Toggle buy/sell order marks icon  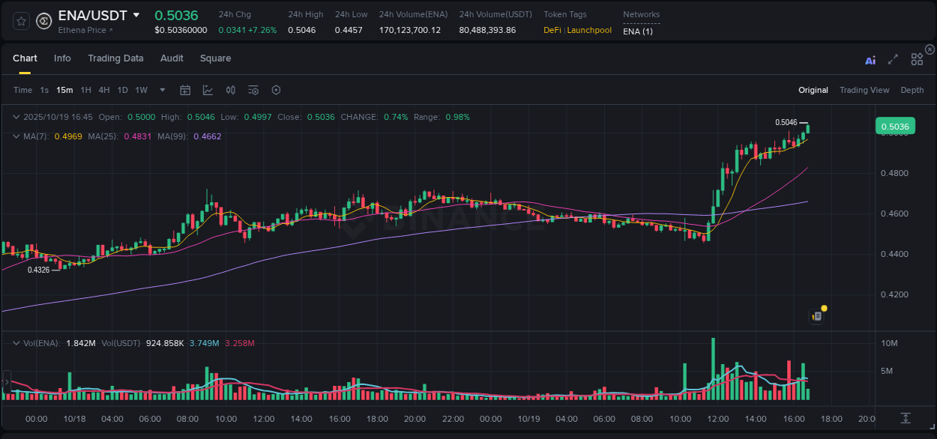[230, 89]
